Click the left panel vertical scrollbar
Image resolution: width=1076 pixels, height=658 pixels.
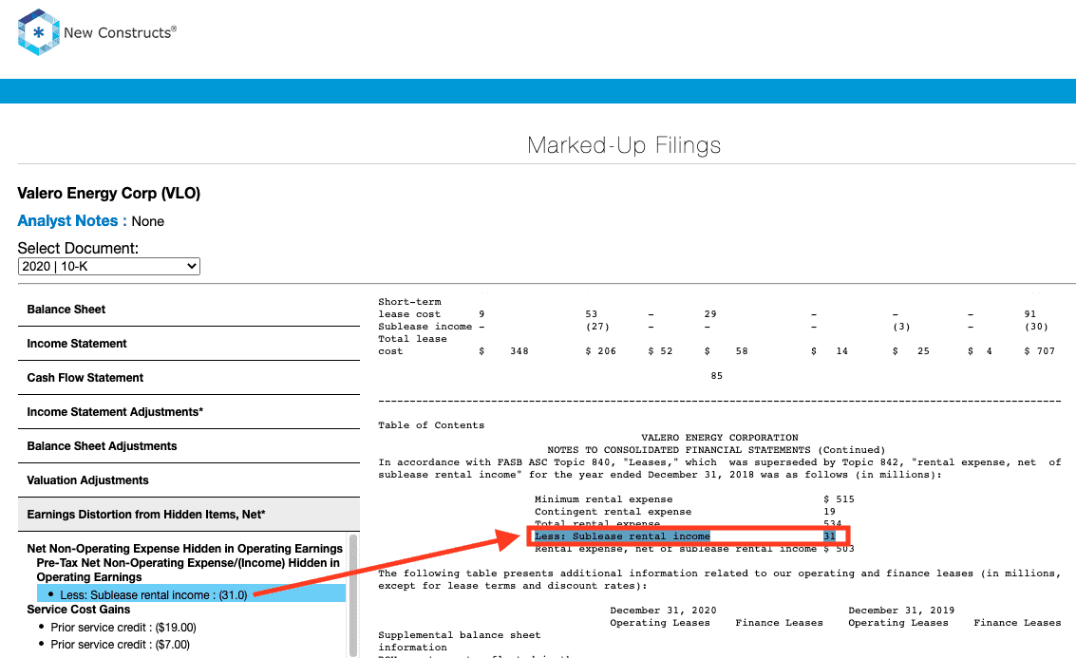click(x=353, y=595)
